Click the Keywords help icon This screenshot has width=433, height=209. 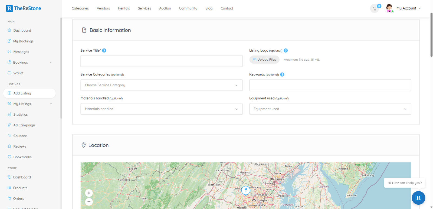(282, 74)
